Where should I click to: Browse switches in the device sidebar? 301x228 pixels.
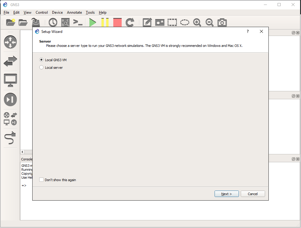10,61
